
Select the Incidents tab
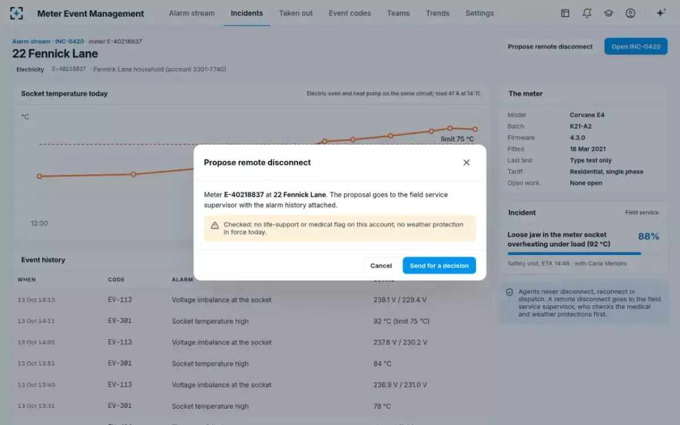pyautogui.click(x=246, y=13)
